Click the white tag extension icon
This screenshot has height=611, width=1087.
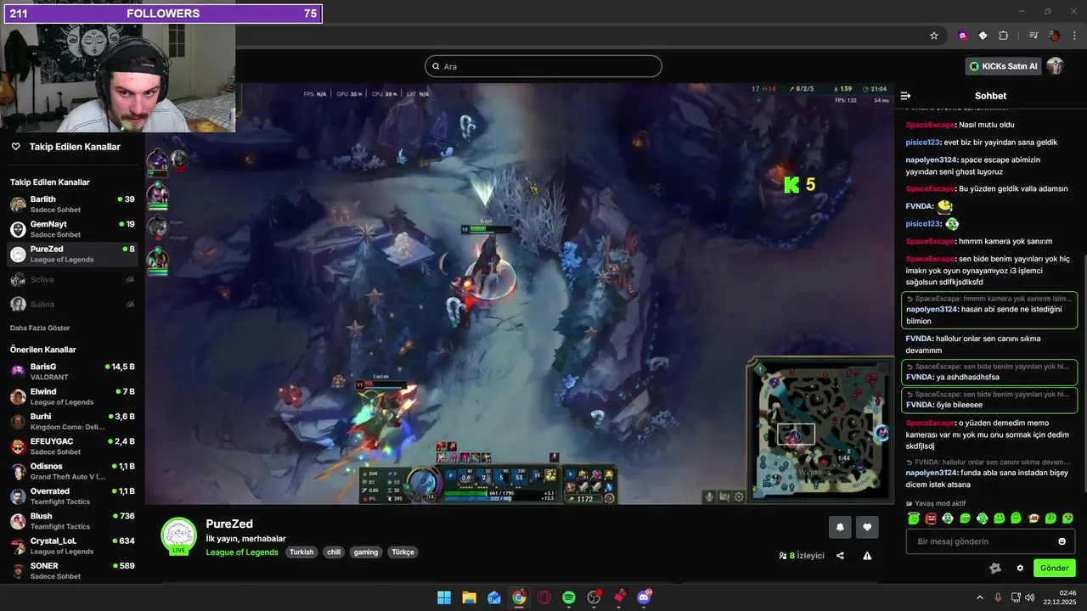pos(983,36)
